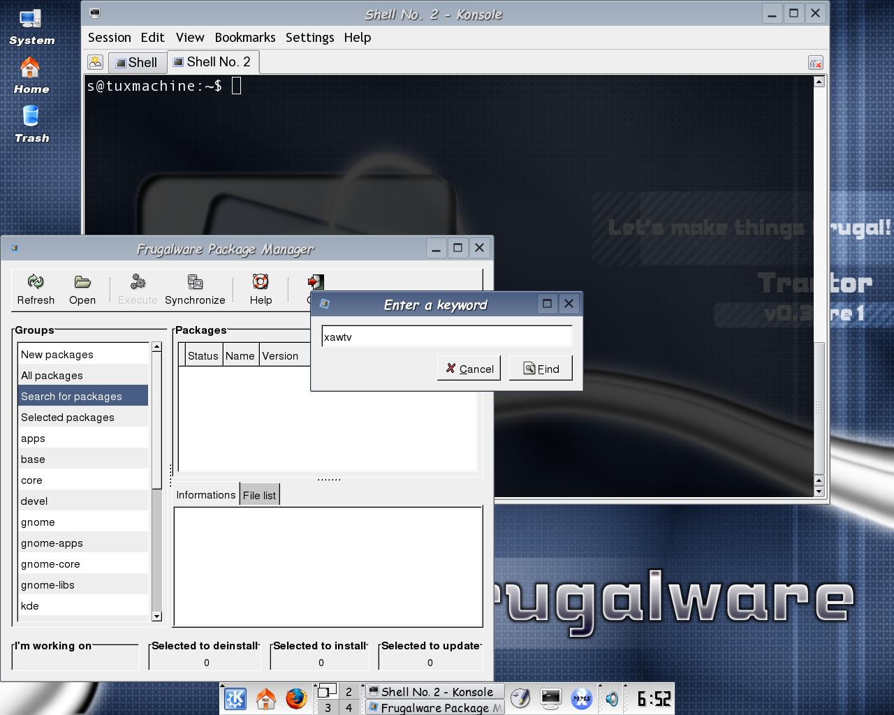894x715 pixels.
Task: Select the kde group
Action: click(x=83, y=605)
